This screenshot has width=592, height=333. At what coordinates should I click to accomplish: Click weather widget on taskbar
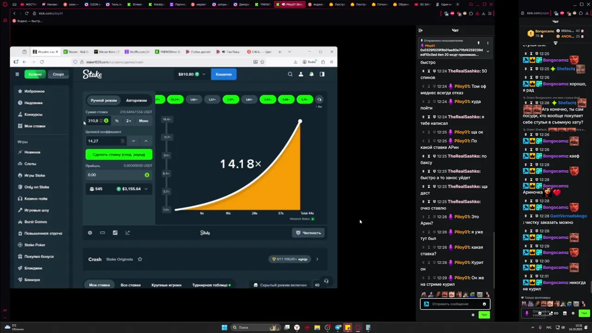[x=14, y=327]
